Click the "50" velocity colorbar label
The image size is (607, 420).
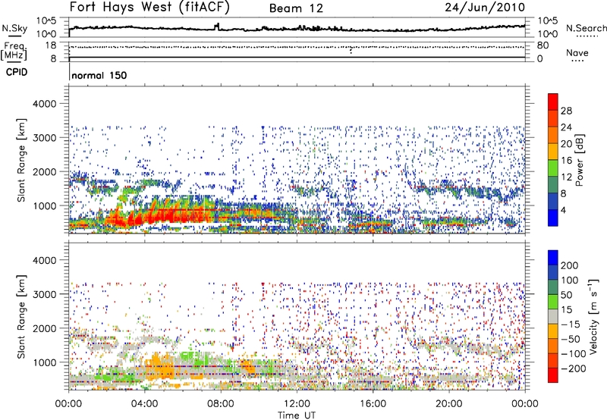(x=566, y=295)
